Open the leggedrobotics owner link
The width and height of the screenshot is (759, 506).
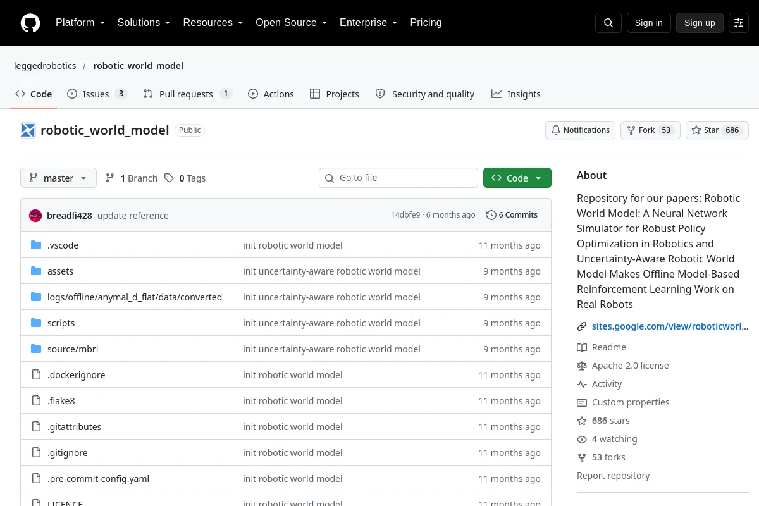(x=45, y=66)
